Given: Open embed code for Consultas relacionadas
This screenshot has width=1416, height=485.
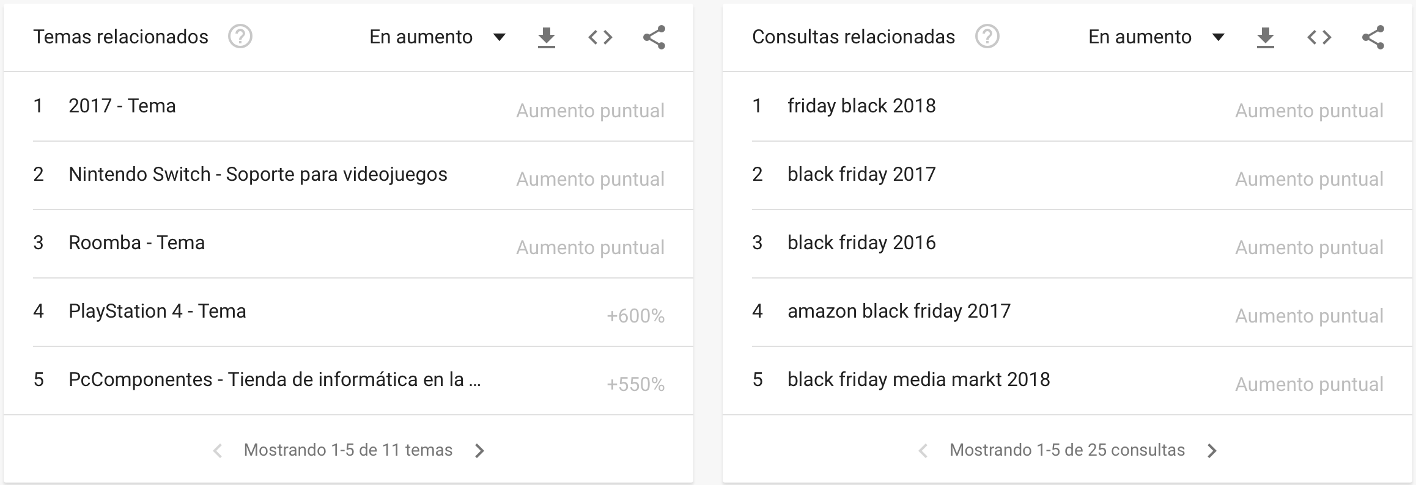Looking at the screenshot, I should (1319, 38).
